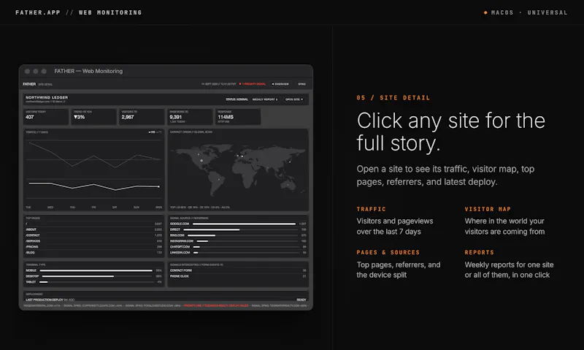Click the Open Site button

pyautogui.click(x=294, y=99)
